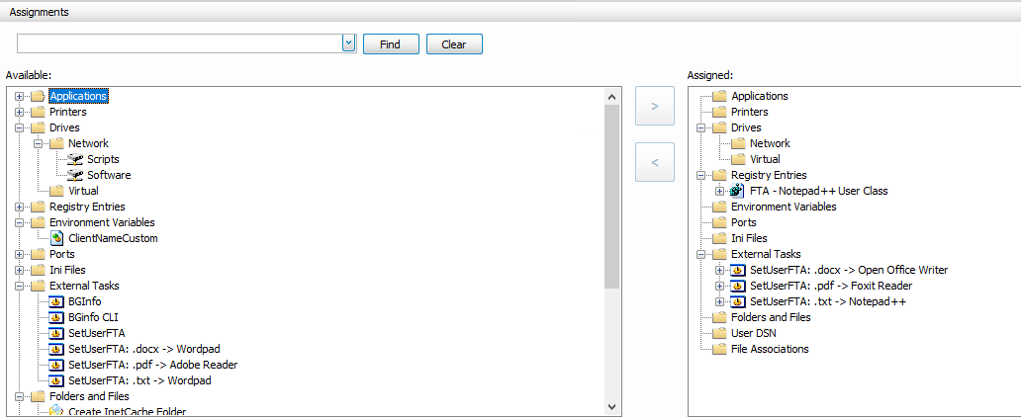
Task: Expand Ini Files in Available tree
Action: pyautogui.click(x=19, y=270)
